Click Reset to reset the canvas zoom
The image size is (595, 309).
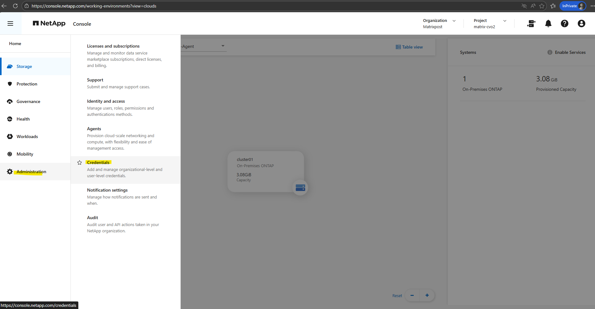tap(397, 296)
